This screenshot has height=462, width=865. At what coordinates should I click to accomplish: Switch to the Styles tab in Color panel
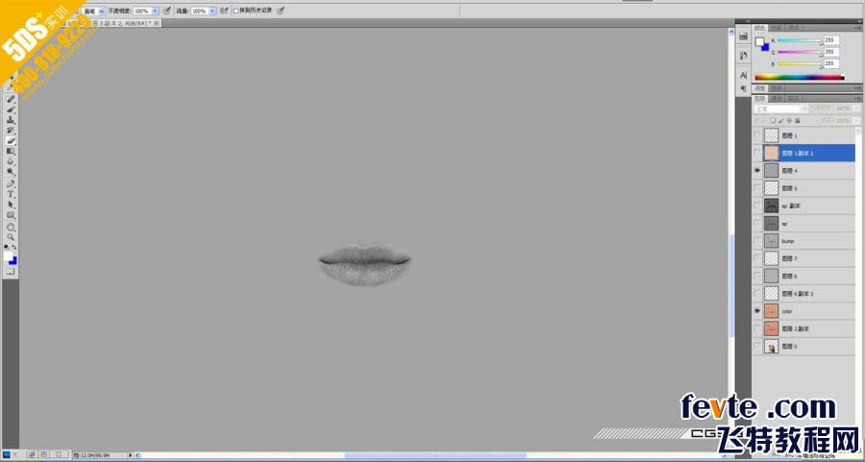(x=793, y=28)
